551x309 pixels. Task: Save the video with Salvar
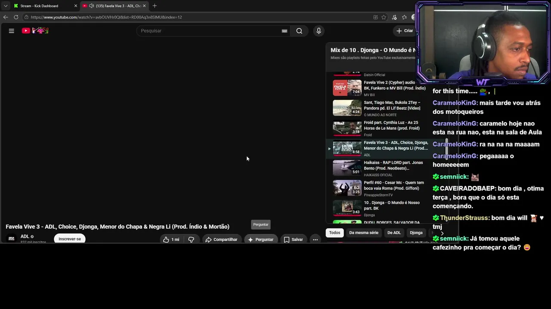point(293,239)
